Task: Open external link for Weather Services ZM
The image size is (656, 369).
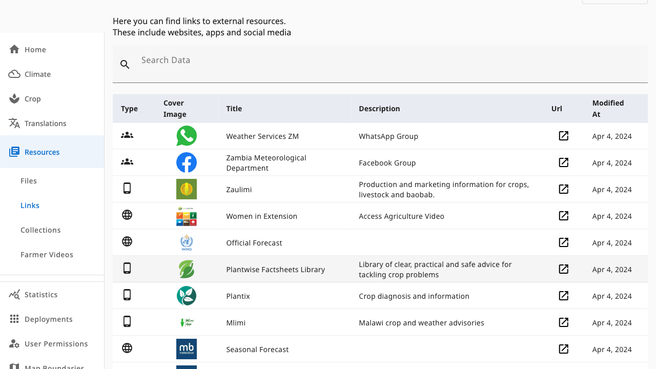Action: (563, 136)
